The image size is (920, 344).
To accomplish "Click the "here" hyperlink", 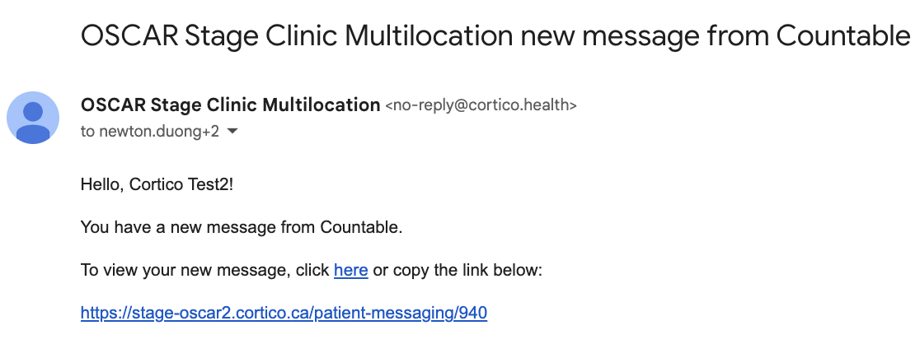I will (x=350, y=270).
